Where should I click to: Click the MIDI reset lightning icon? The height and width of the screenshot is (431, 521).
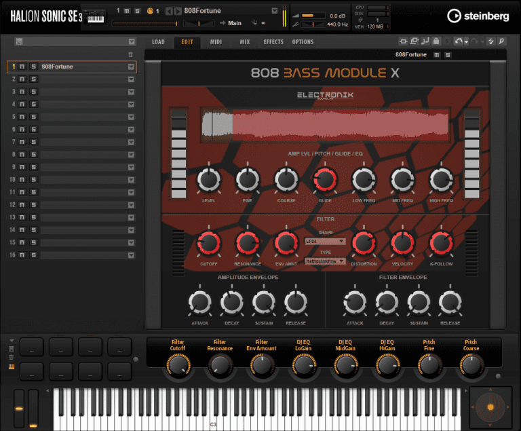(490, 41)
